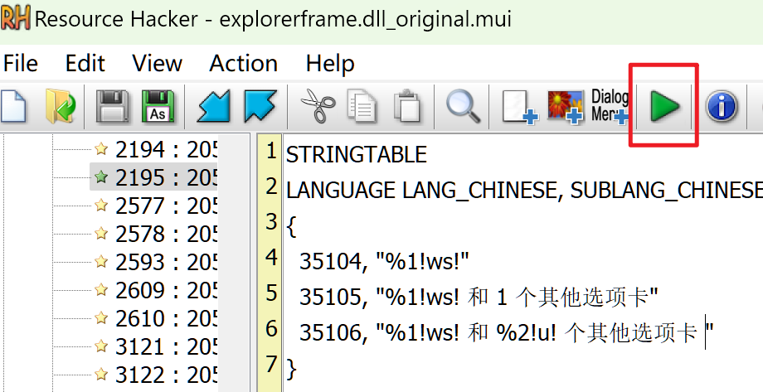Image resolution: width=763 pixels, height=392 pixels.
Task: Add an image resource with the flower icon
Action: pyautogui.click(x=566, y=107)
